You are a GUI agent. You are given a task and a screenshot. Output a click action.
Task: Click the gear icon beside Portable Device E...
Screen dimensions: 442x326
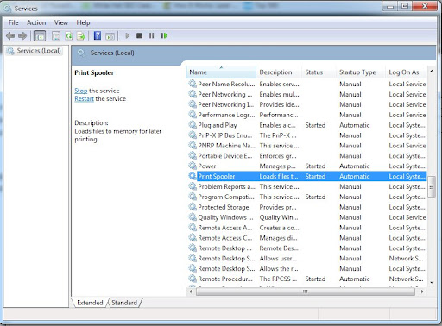click(x=192, y=155)
